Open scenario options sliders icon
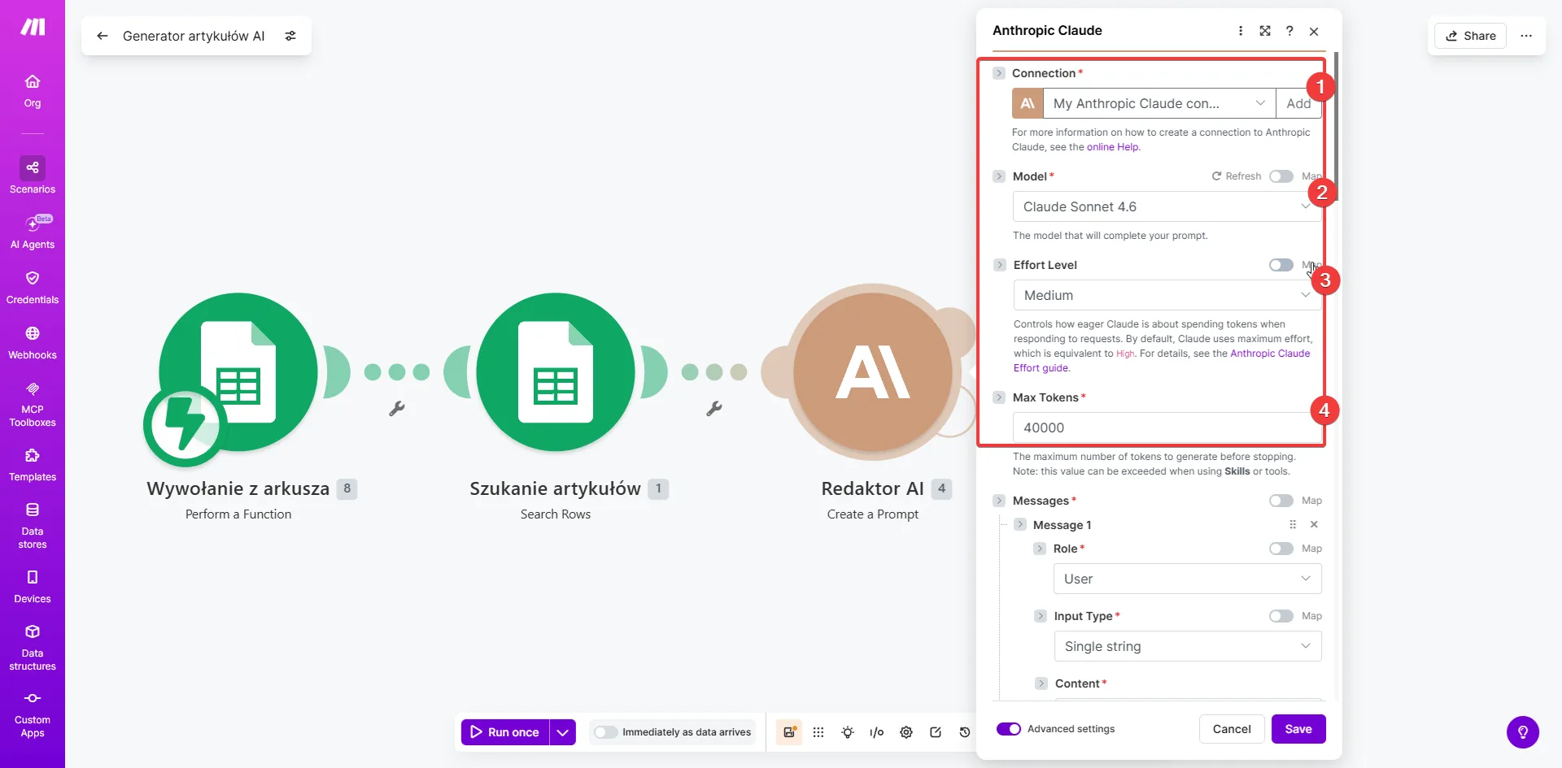Image resolution: width=1562 pixels, height=768 pixels. click(290, 36)
